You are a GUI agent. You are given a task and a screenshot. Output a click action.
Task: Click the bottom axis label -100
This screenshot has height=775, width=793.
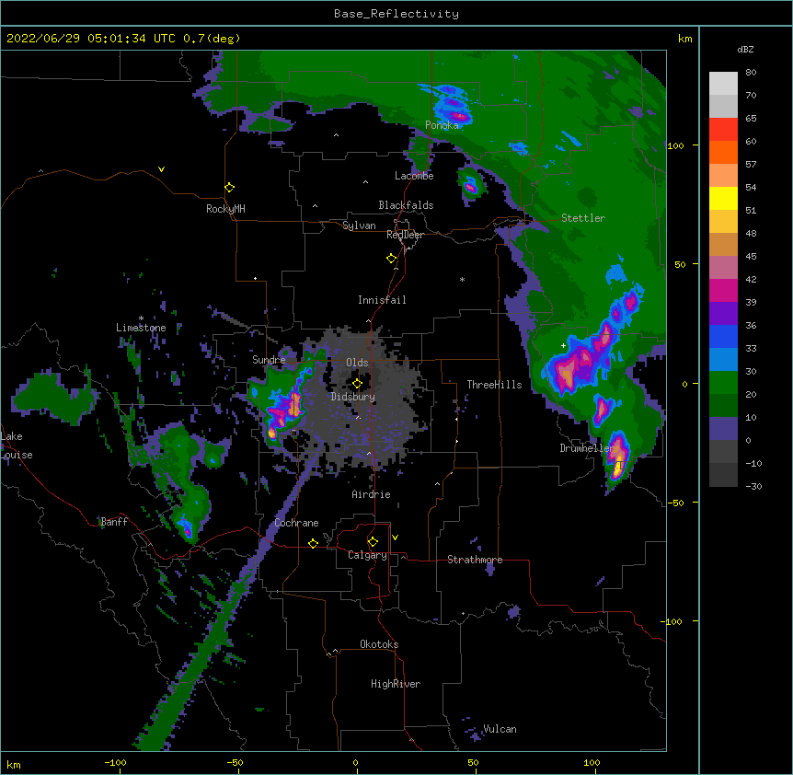(115, 763)
